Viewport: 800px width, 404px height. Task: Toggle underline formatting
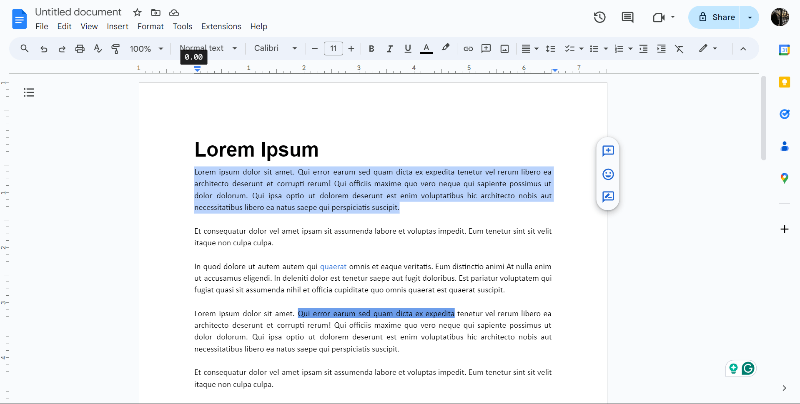point(407,49)
